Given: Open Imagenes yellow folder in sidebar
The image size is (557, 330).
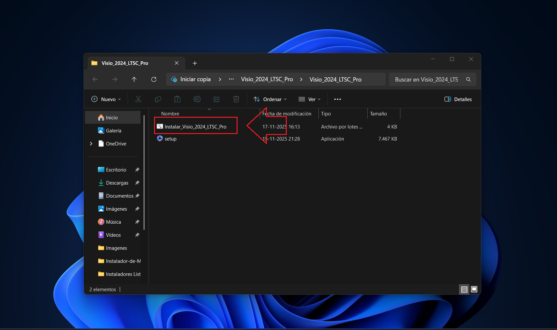Looking at the screenshot, I should pos(113,248).
